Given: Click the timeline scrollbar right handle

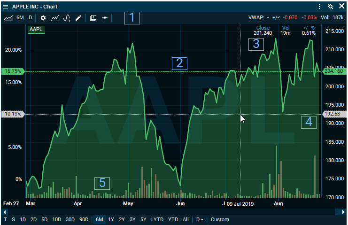Looking at the screenshot, I should tap(337, 212).
